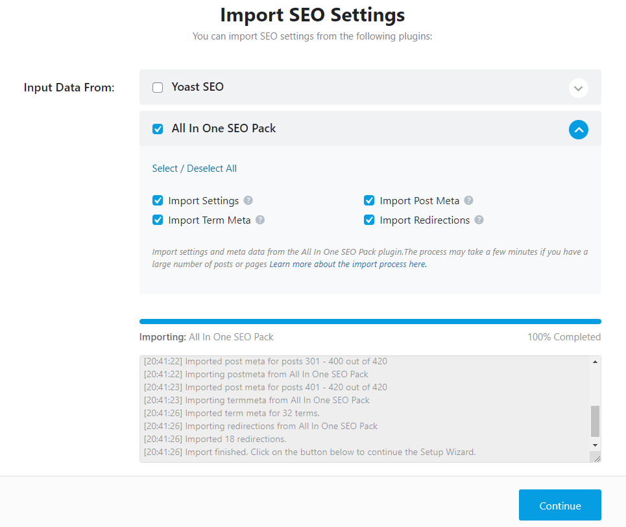Expand the Yoast SEO section chevron
The height and width of the screenshot is (527, 626).
pyautogui.click(x=579, y=88)
